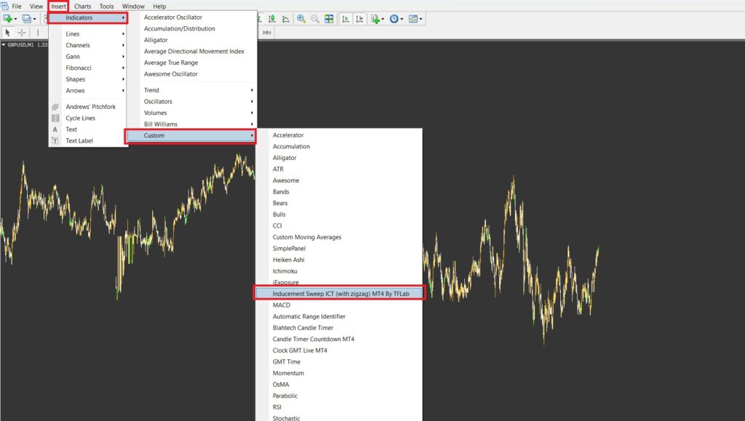
Task: Select the Ichimoku indicator
Action: point(284,270)
